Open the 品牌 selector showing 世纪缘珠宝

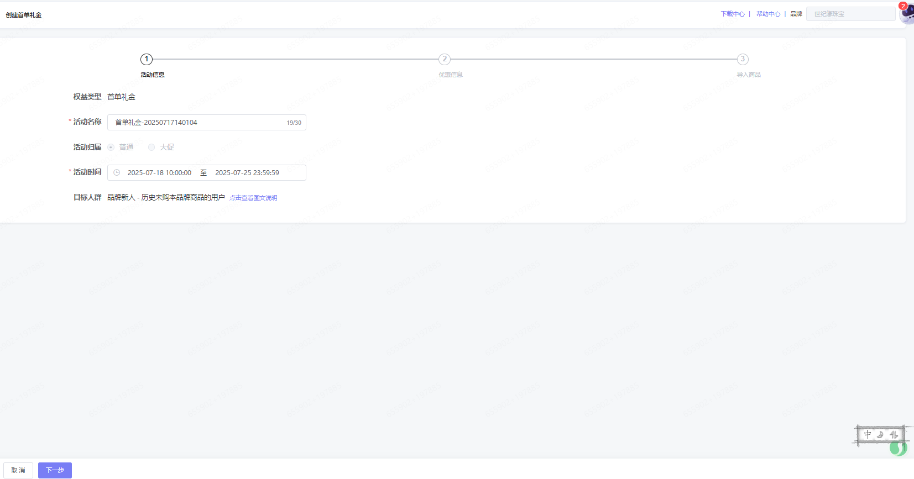tap(850, 14)
